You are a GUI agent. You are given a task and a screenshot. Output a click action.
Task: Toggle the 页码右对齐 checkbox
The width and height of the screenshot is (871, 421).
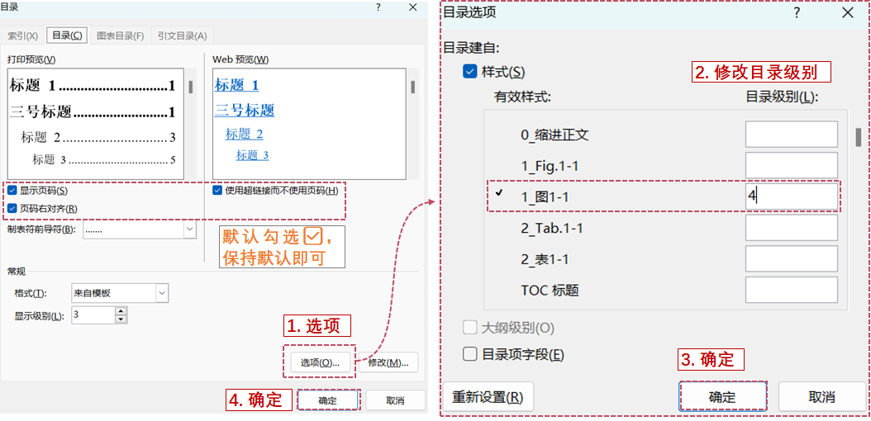[x=12, y=209]
